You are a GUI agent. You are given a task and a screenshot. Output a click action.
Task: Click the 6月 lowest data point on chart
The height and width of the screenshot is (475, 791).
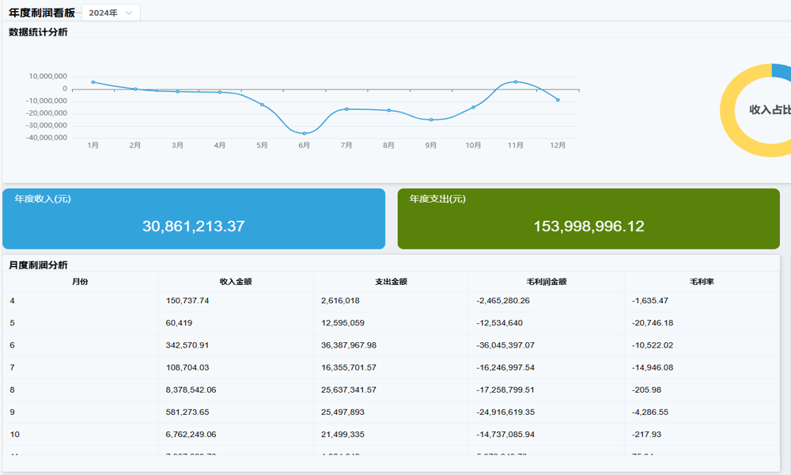coord(305,134)
